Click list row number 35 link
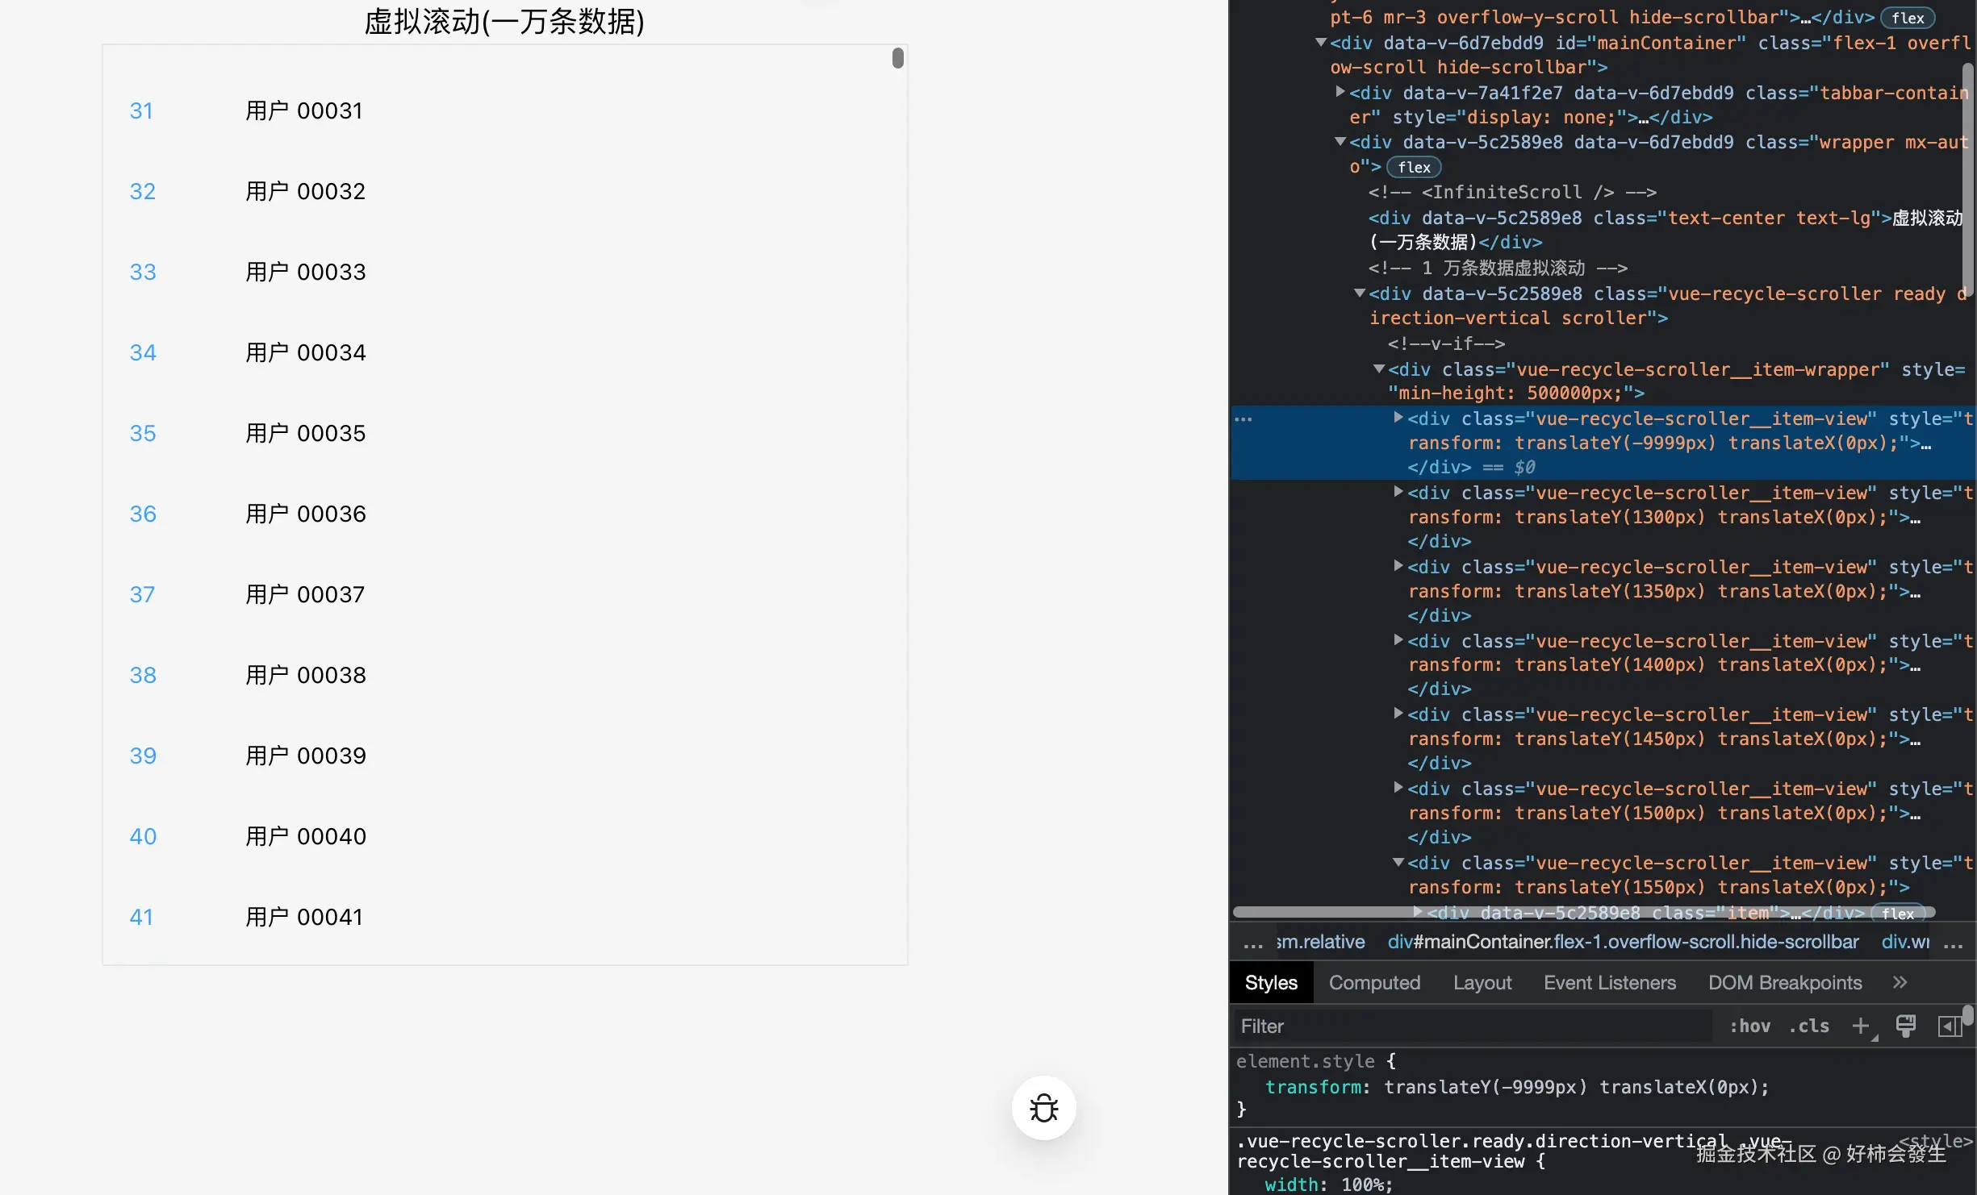The width and height of the screenshot is (1977, 1195). 142,433
